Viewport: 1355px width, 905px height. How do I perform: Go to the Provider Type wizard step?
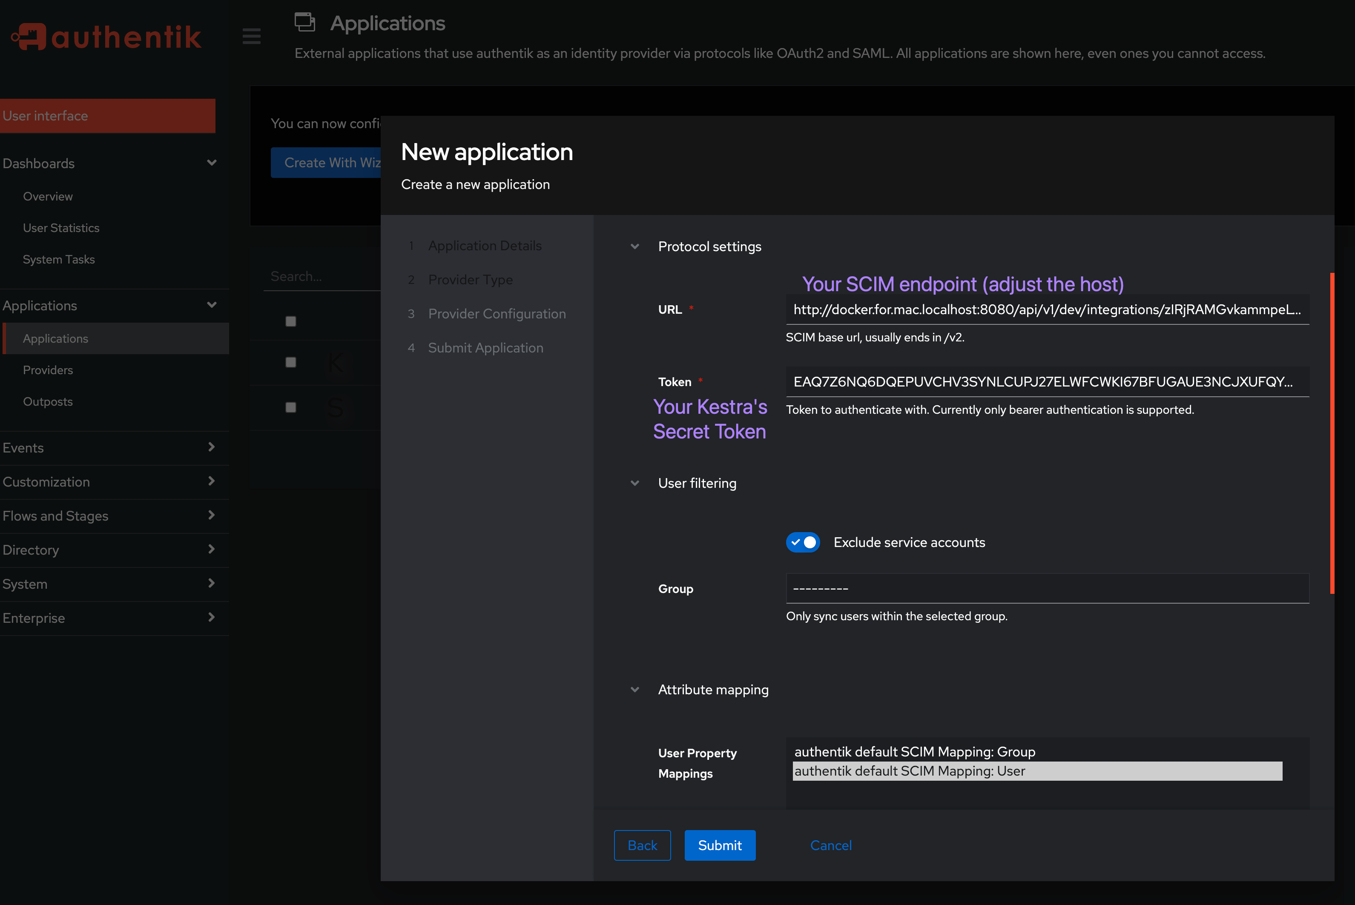click(470, 279)
